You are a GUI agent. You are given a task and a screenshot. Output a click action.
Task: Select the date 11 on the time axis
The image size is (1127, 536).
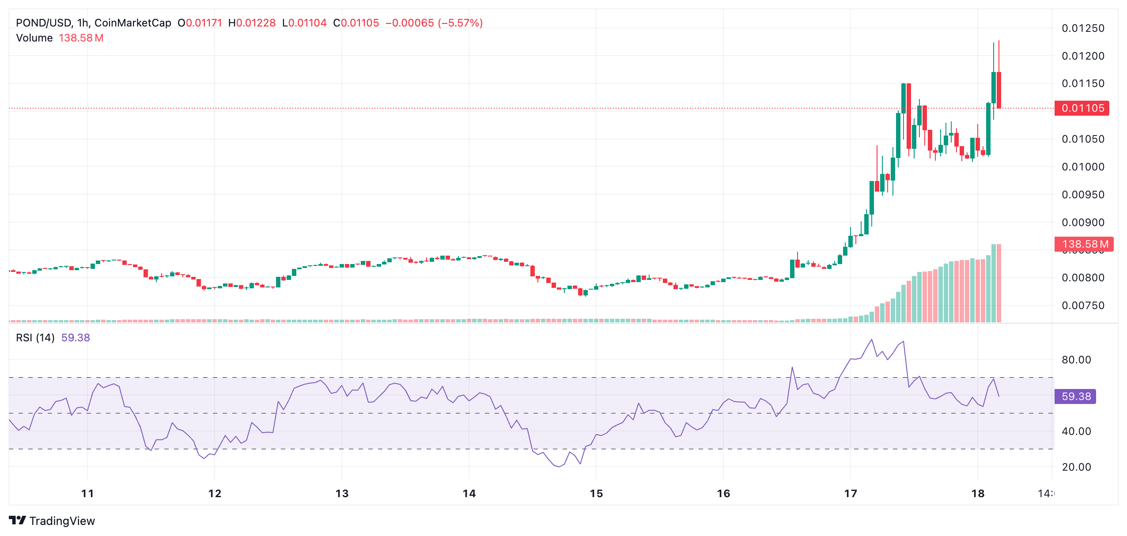click(x=87, y=494)
